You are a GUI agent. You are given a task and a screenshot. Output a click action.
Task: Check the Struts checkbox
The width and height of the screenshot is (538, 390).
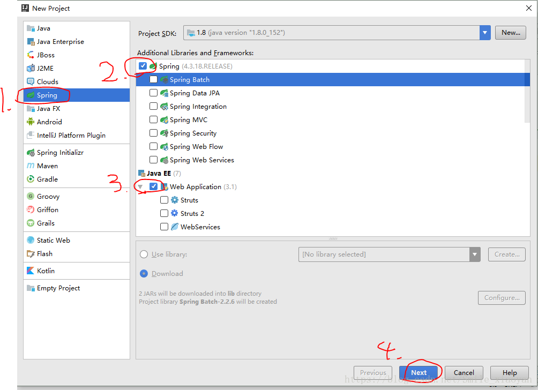tap(164, 200)
